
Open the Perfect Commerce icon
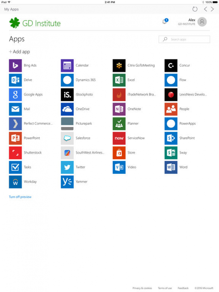click(15, 124)
